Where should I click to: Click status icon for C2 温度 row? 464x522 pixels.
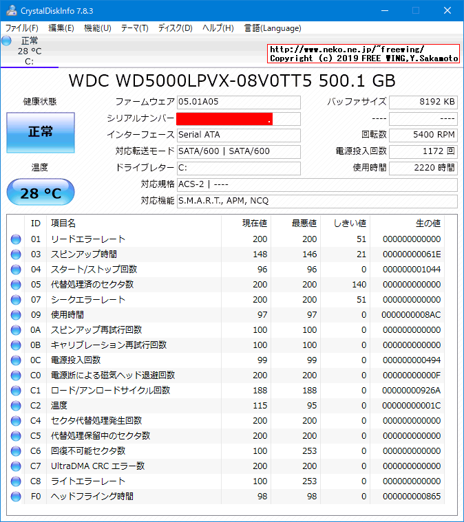(x=16, y=406)
